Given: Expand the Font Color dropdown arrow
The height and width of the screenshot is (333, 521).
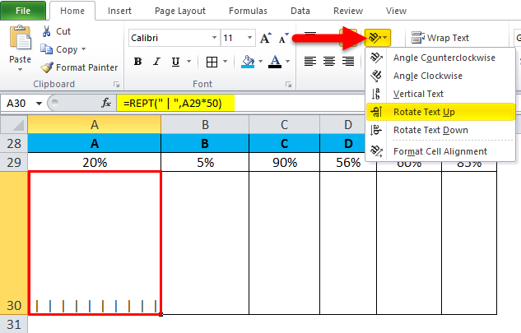Looking at the screenshot, I should pyautogui.click(x=287, y=62).
